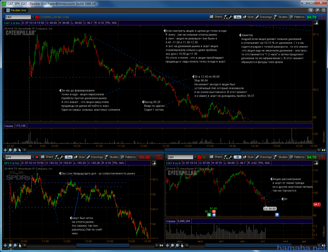Select the hand pan tool on SPY chart
The height and width of the screenshot is (252, 328).
(20, 245)
